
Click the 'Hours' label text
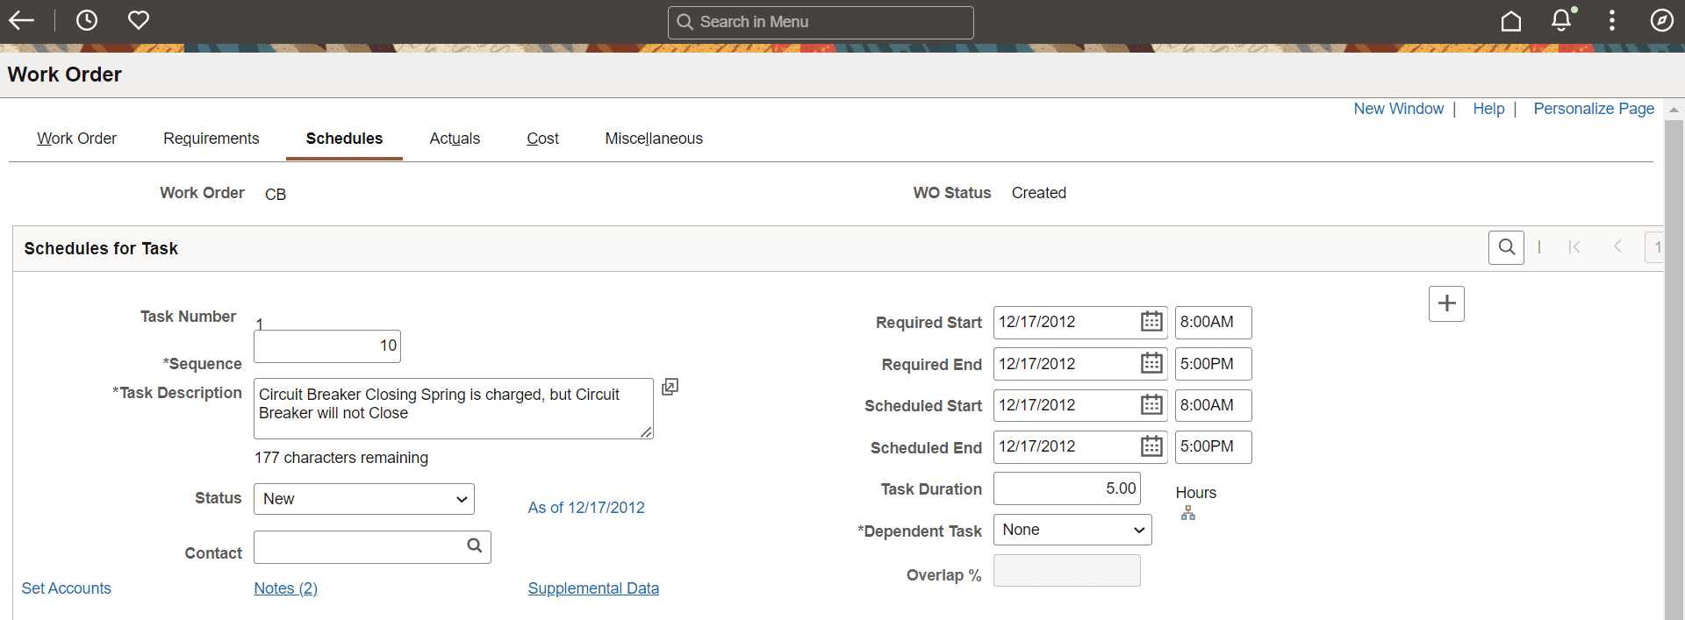1196,493
